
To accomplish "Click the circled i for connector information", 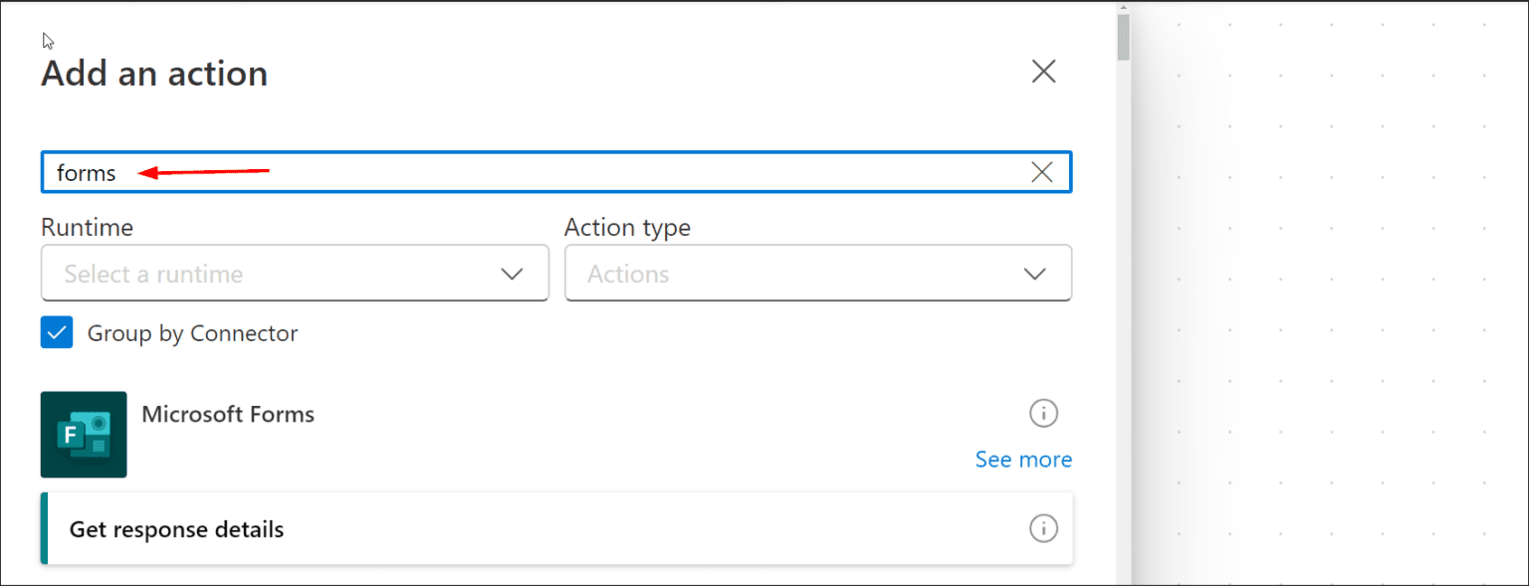I will [1043, 413].
